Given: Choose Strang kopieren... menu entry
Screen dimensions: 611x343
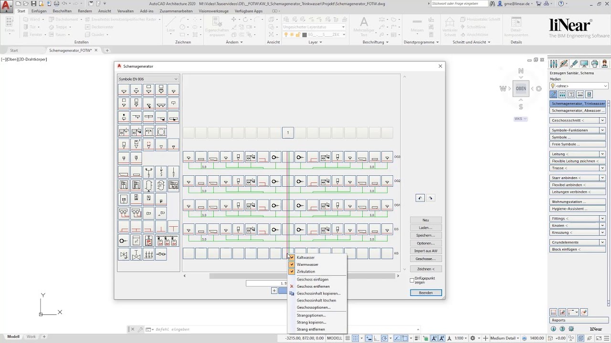Looking at the screenshot, I should pyautogui.click(x=311, y=323).
